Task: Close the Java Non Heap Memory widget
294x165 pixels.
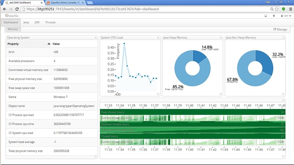Action: coord(283,37)
